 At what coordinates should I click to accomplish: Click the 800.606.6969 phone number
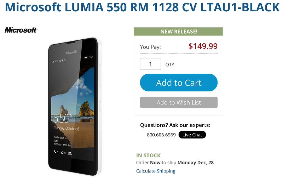(161, 135)
